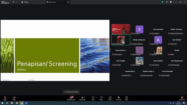Click the green encryption shield icon

(162, 2)
